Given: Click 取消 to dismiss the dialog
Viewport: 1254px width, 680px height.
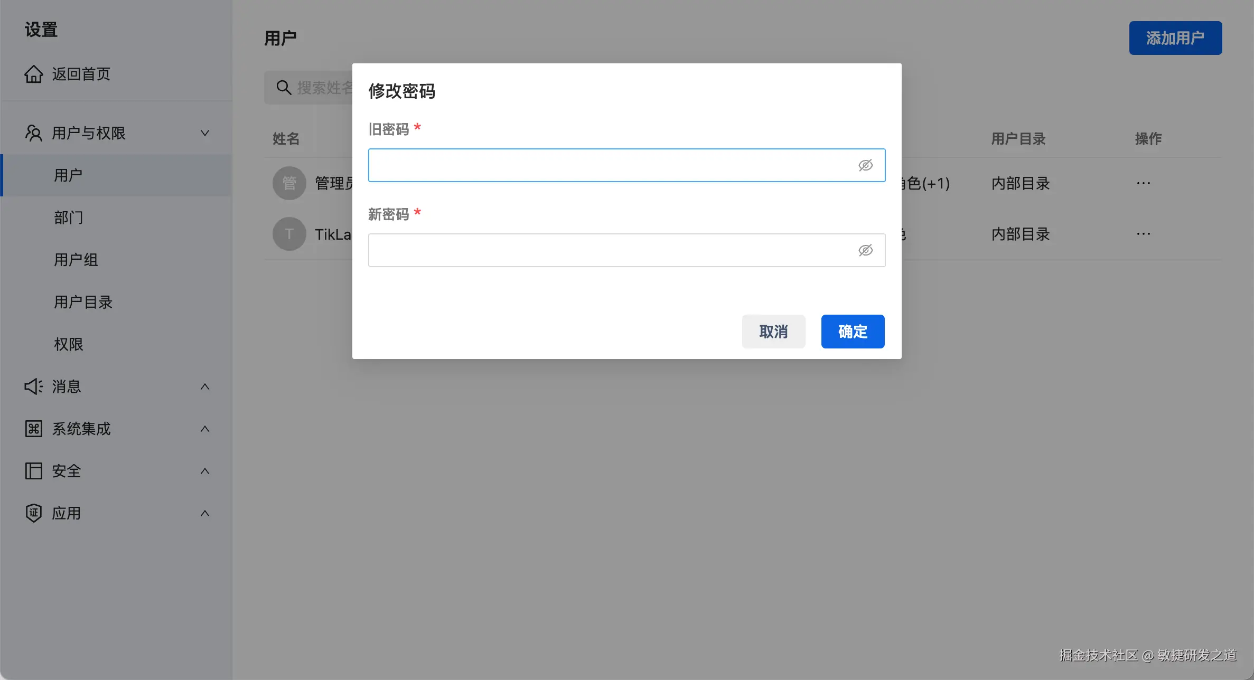Looking at the screenshot, I should 773,332.
